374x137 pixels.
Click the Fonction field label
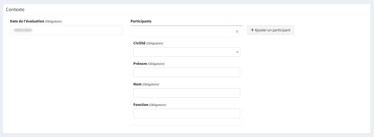(141, 105)
